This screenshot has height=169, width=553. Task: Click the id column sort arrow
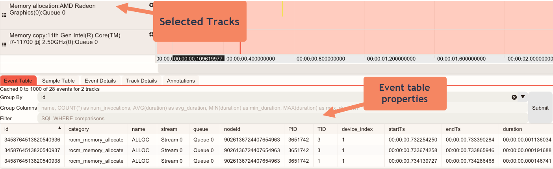click(x=59, y=128)
